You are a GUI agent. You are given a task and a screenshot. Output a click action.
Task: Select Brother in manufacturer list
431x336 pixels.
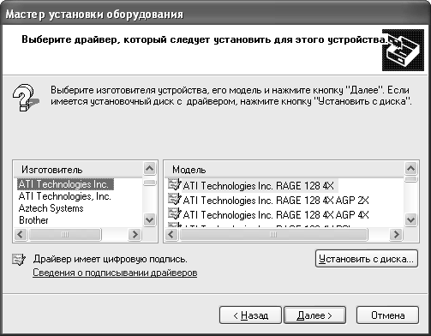click(x=33, y=220)
